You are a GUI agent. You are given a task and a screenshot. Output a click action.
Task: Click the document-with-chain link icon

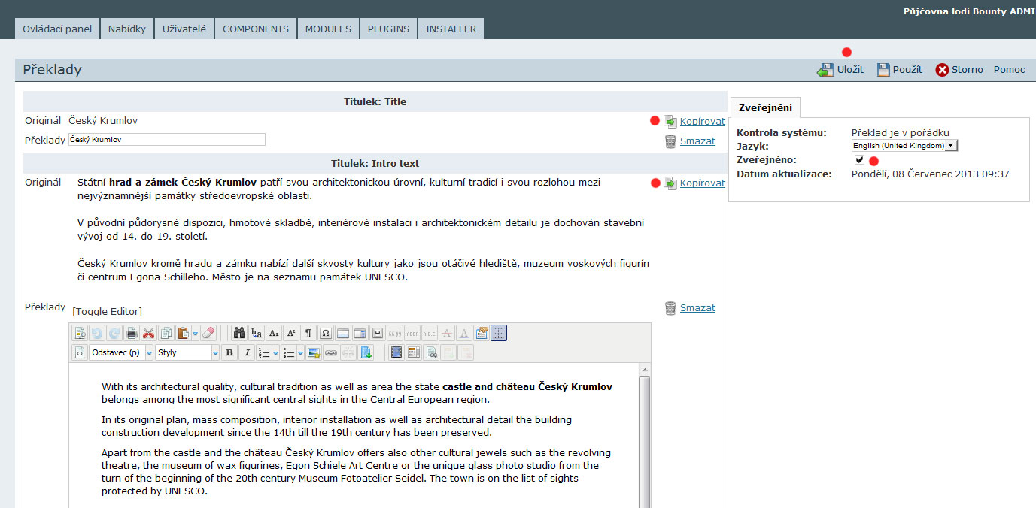coord(431,352)
